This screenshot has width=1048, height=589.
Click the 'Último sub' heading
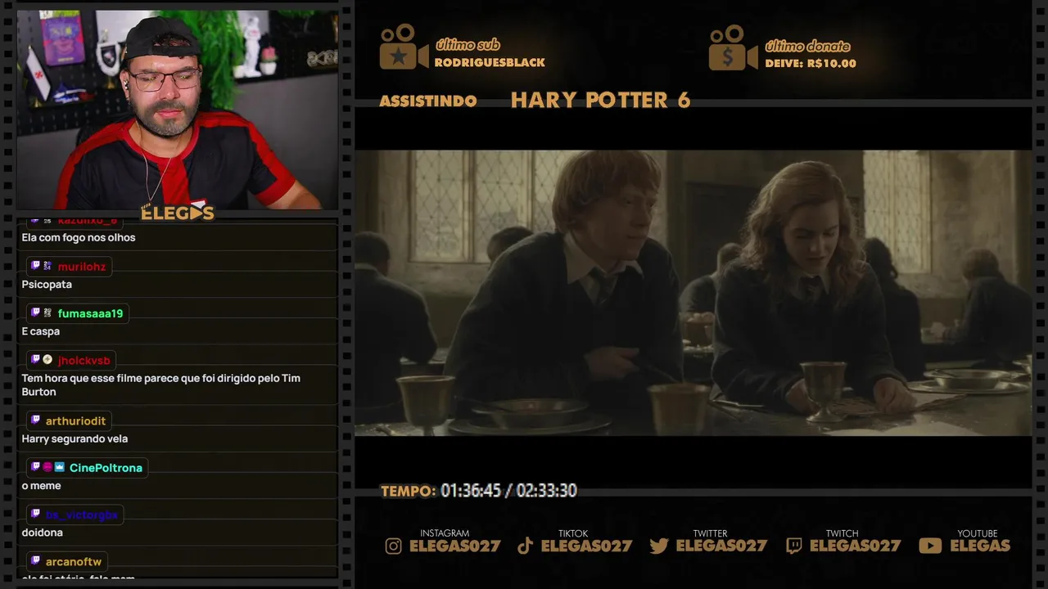[x=468, y=45]
